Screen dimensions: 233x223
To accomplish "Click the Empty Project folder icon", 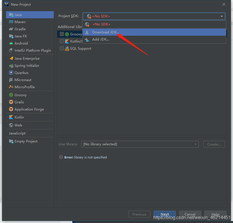I will pos(11,141).
